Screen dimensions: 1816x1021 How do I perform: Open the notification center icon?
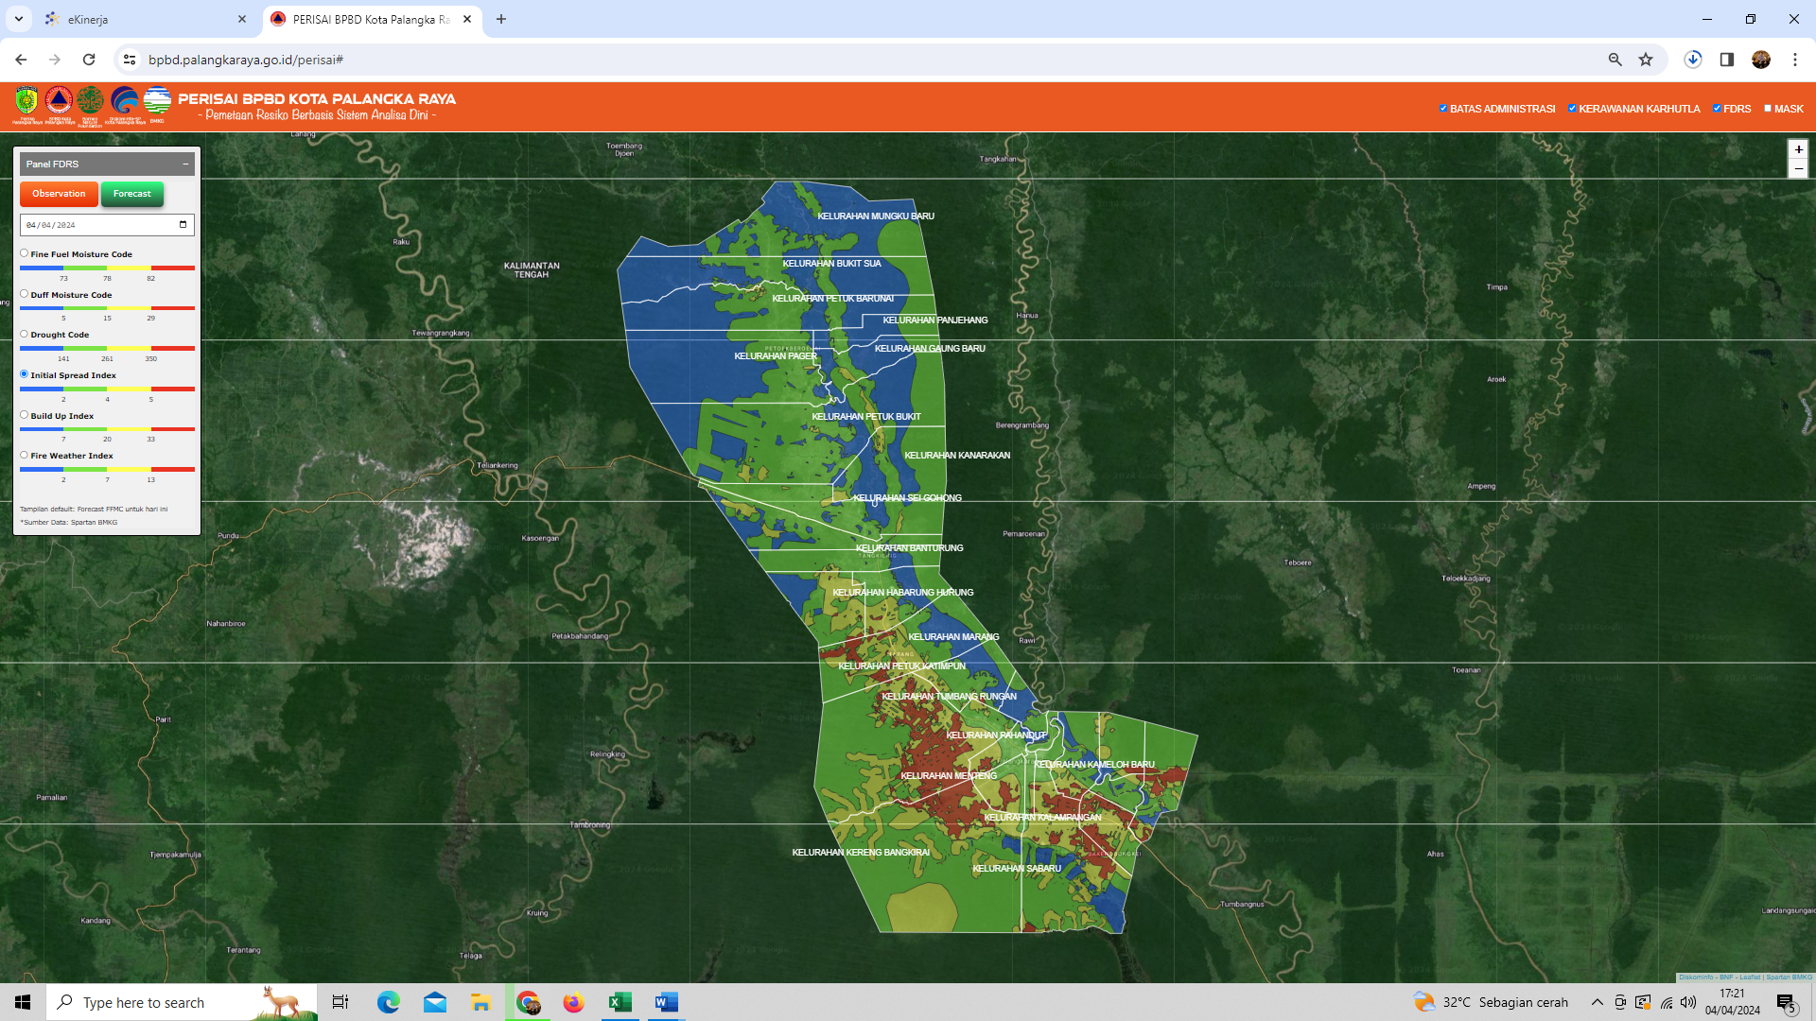pos(1787,1002)
